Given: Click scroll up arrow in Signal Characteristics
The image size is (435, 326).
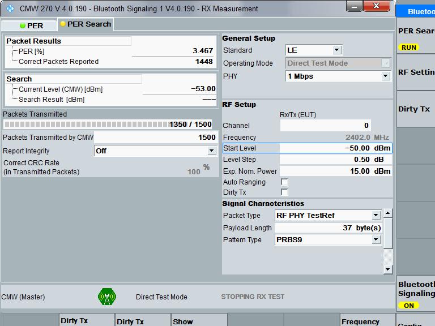Looking at the screenshot, I should coord(388,213).
